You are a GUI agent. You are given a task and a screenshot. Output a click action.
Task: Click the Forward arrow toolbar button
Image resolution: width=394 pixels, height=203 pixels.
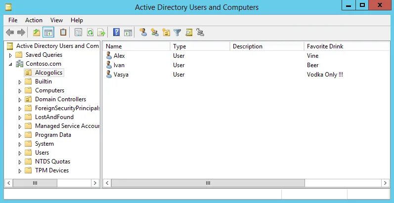[21, 33]
